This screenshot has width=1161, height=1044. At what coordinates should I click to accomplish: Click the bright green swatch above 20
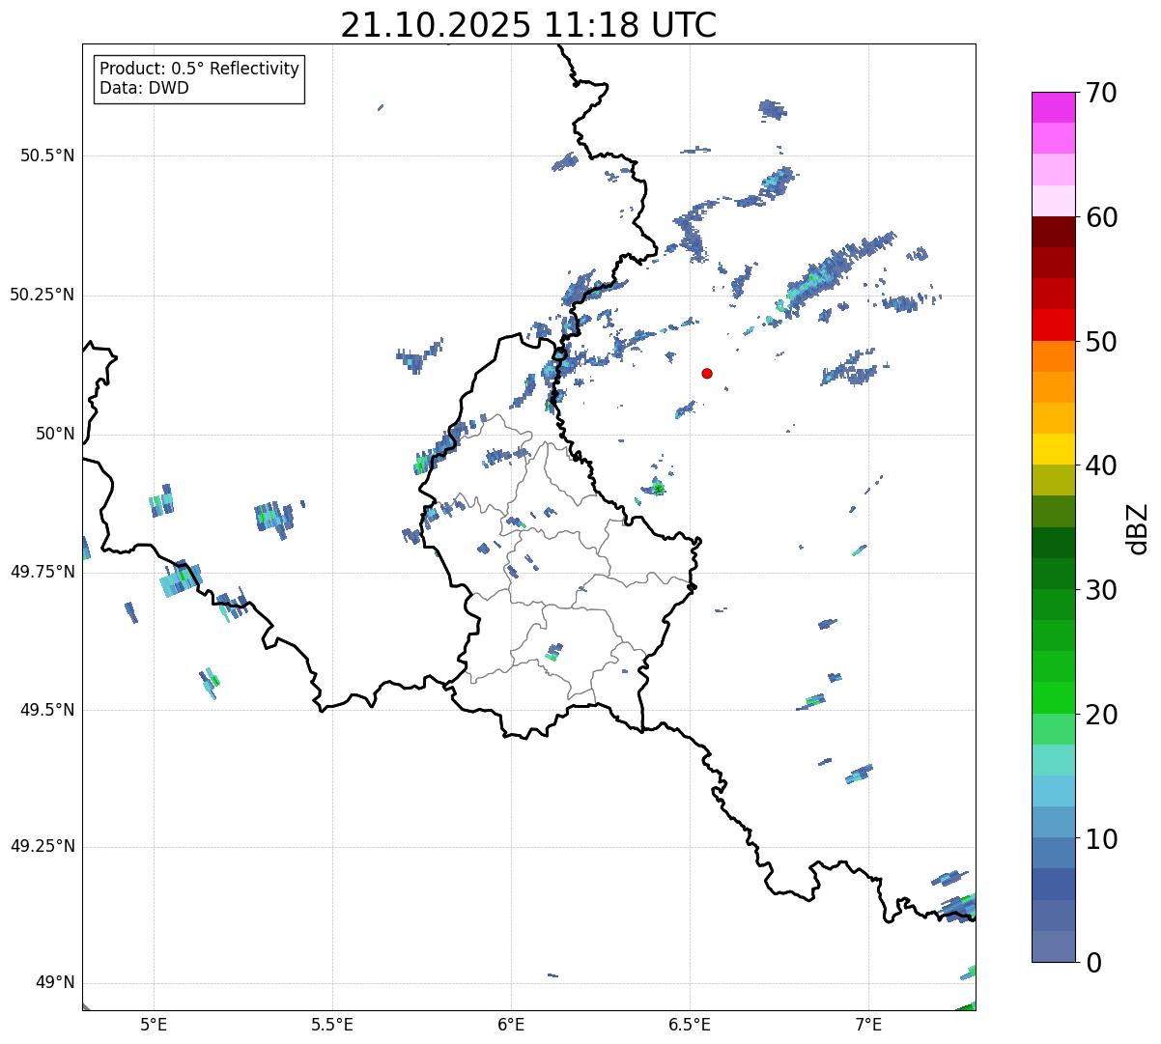click(1054, 697)
